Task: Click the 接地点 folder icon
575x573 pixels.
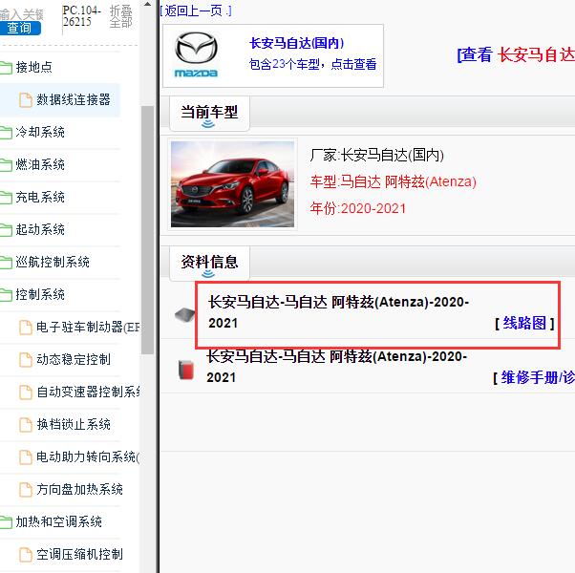Action: (6, 68)
